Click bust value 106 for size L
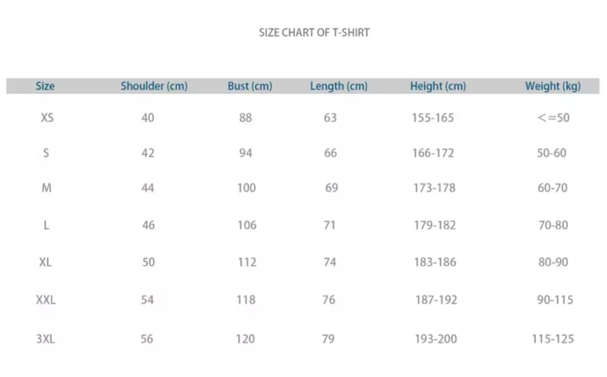Screen dimensions: 607x377 (247, 225)
